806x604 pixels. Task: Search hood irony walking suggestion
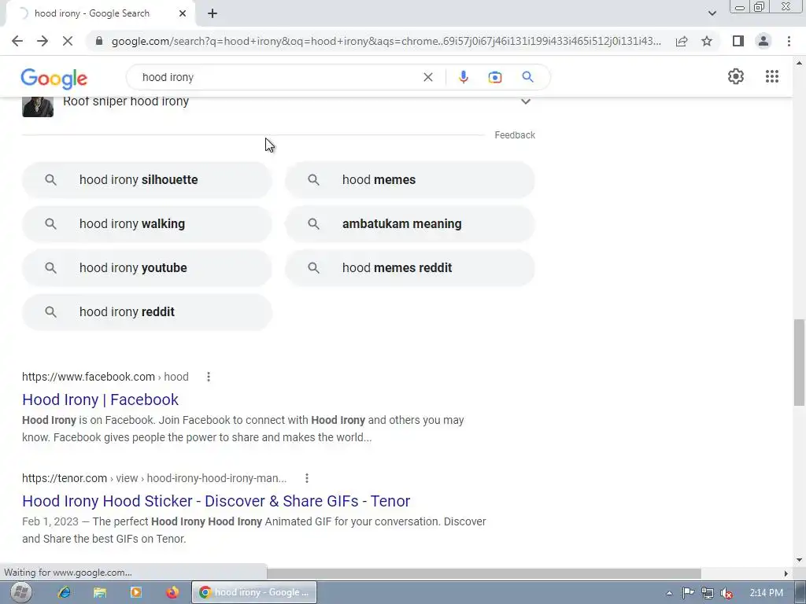pos(147,224)
